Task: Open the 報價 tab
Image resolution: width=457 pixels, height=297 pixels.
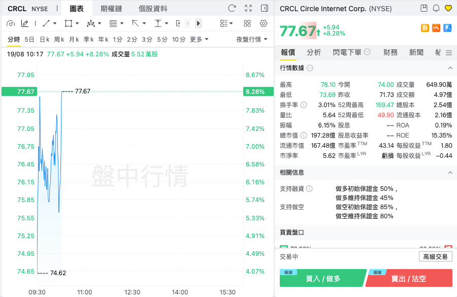Action: (288, 52)
